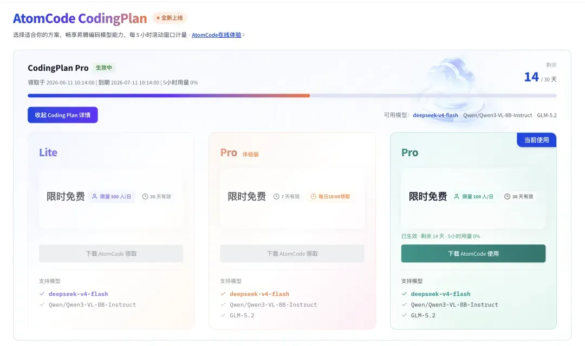Click checkmark beside GLM-5.2 in Pro体验版 card
The width and height of the screenshot is (585, 346).
(x=223, y=315)
